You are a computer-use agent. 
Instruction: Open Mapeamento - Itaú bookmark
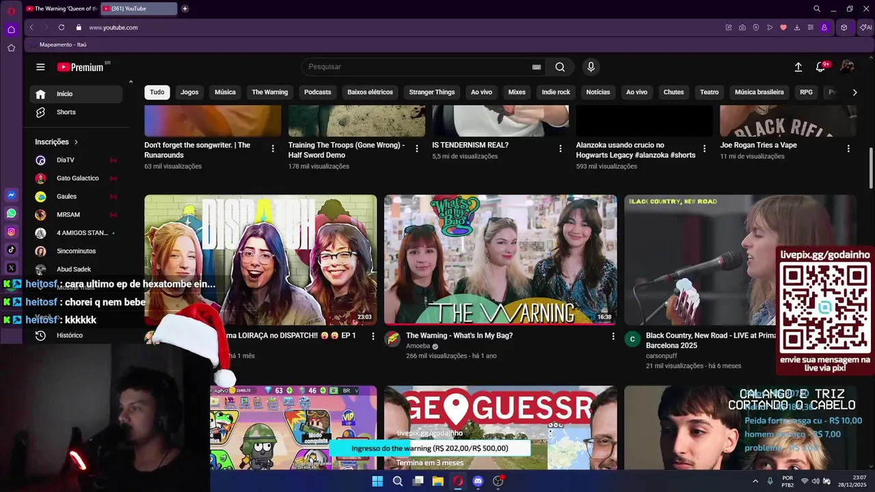[x=57, y=44]
